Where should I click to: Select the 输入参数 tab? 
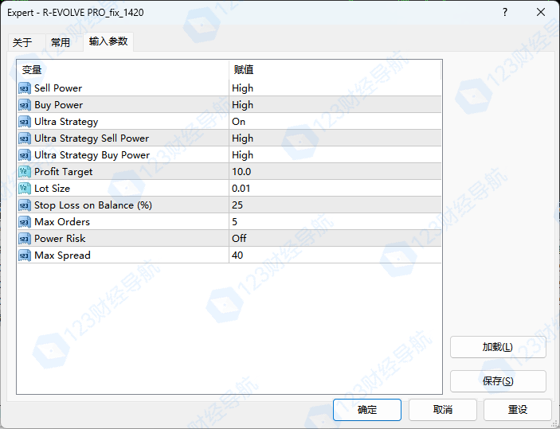[108, 41]
